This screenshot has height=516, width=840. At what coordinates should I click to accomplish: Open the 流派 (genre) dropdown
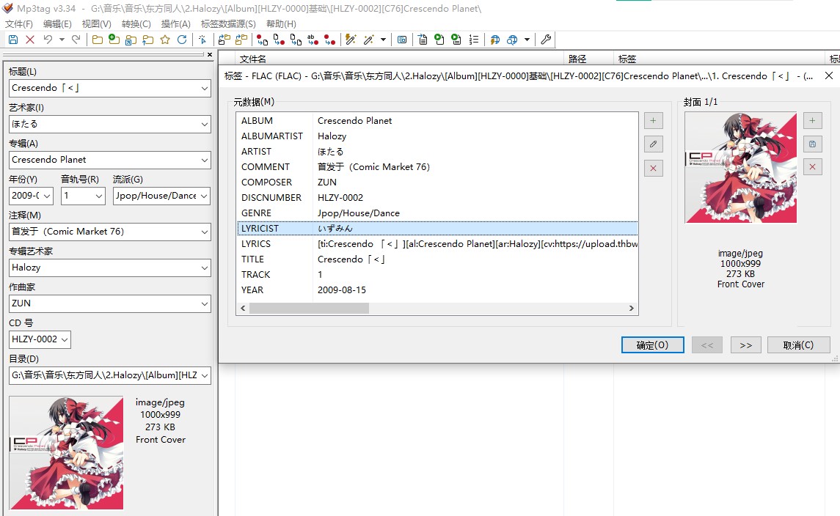pyautogui.click(x=204, y=196)
